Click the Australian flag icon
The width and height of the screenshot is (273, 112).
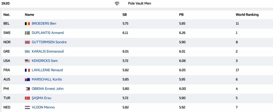[27, 79]
